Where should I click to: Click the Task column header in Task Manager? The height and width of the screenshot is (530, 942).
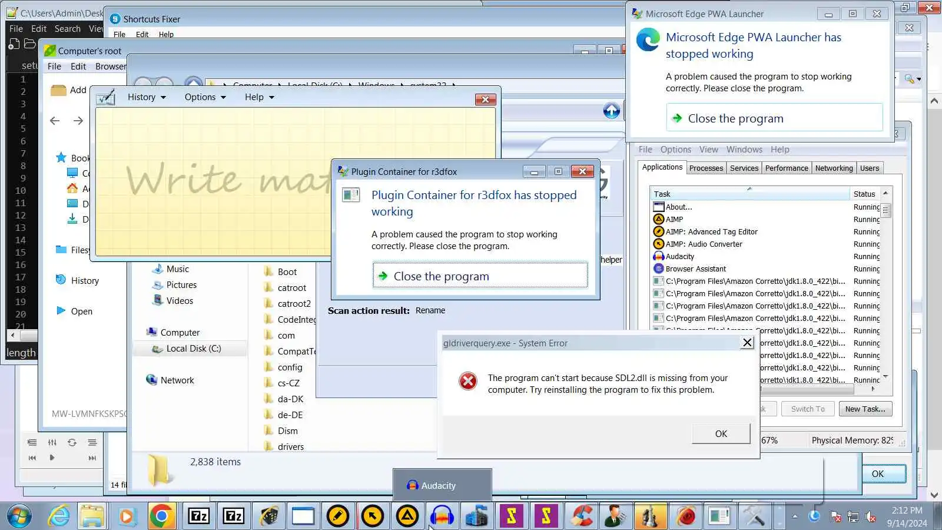(x=749, y=194)
